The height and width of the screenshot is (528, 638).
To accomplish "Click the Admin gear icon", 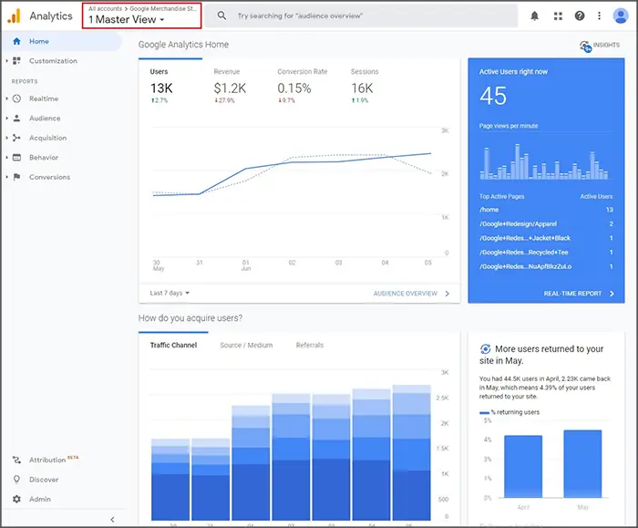I will (16, 499).
